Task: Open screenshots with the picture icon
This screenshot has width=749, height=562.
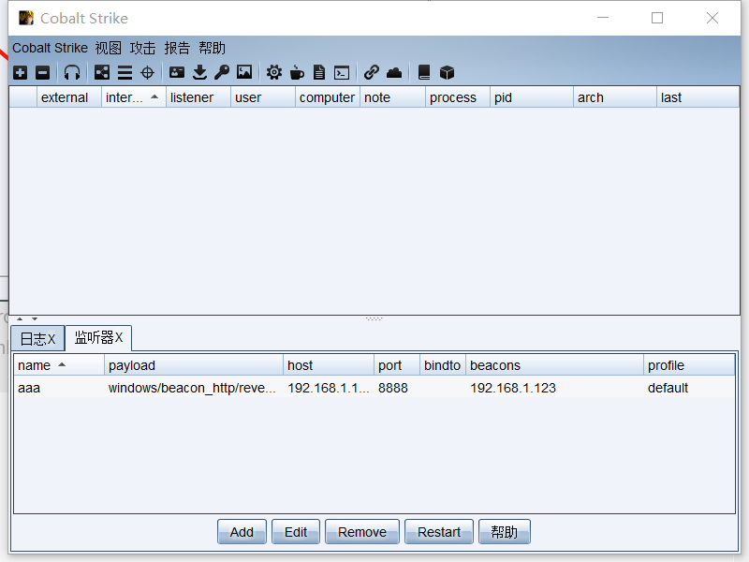Action: tap(244, 73)
